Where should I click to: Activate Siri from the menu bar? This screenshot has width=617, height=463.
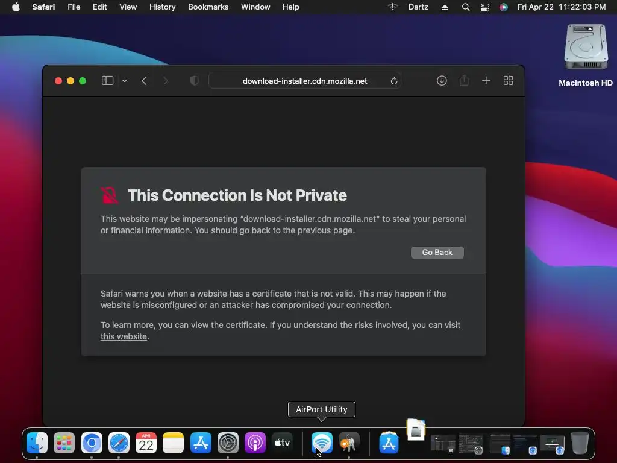tap(504, 7)
